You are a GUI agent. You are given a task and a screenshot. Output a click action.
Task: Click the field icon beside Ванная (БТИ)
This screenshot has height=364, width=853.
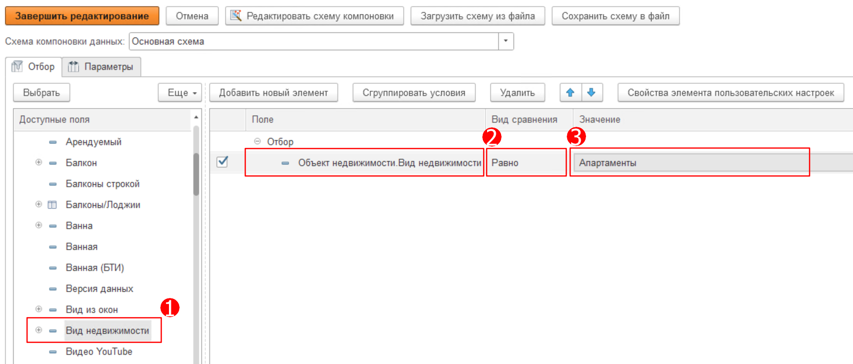tap(53, 268)
